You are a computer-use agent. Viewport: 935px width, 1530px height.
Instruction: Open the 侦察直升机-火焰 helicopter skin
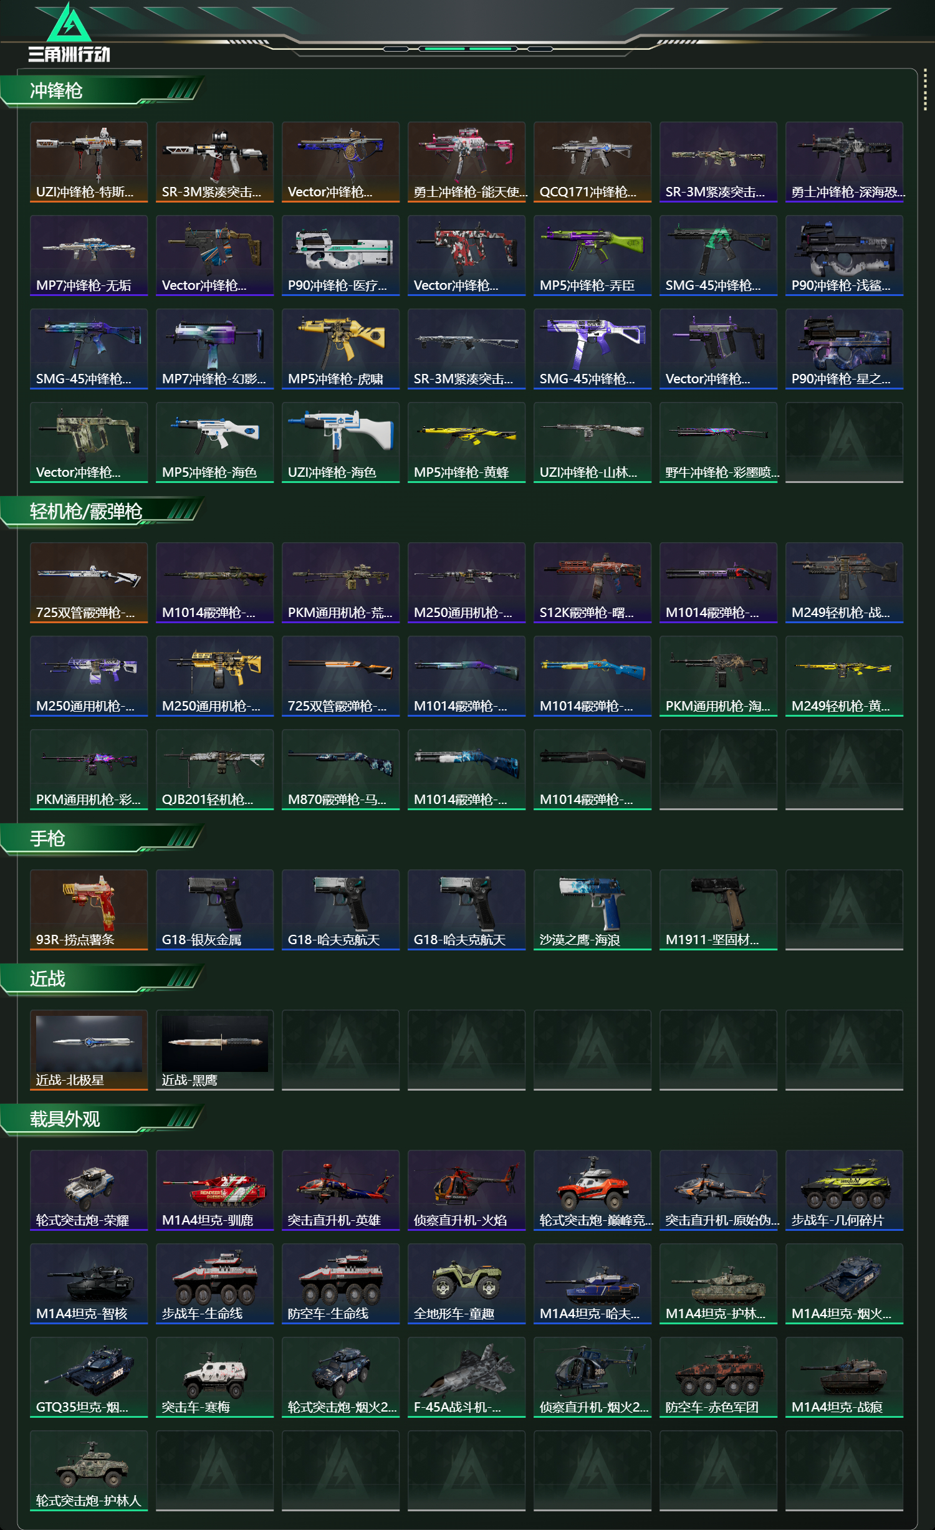(x=467, y=1190)
